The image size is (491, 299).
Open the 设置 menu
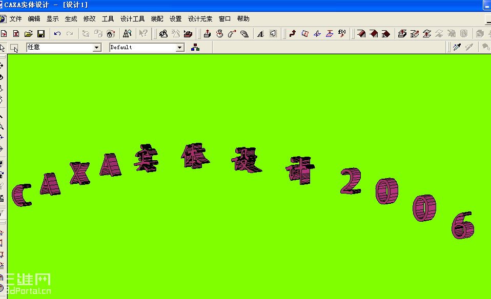(x=175, y=19)
